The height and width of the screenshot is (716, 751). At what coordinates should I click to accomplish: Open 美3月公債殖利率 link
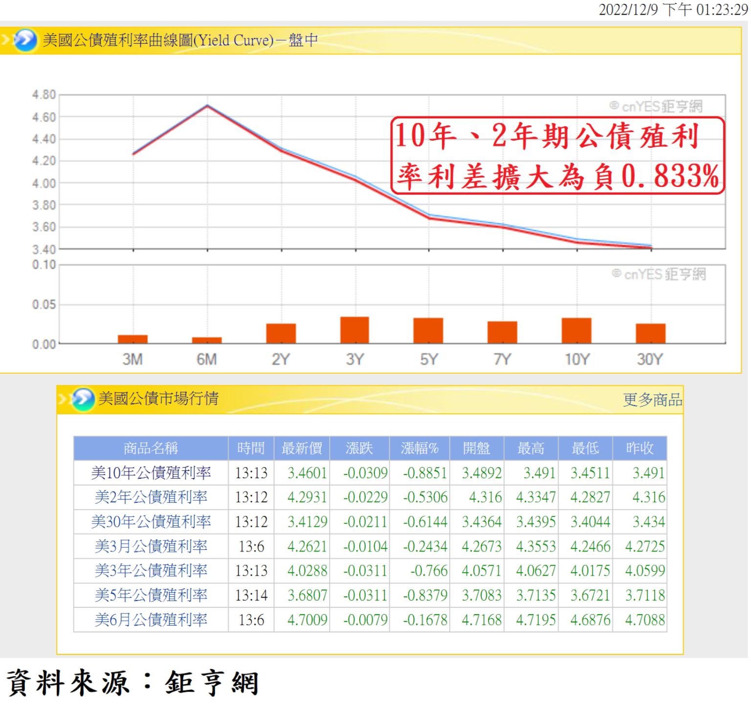tap(151, 546)
